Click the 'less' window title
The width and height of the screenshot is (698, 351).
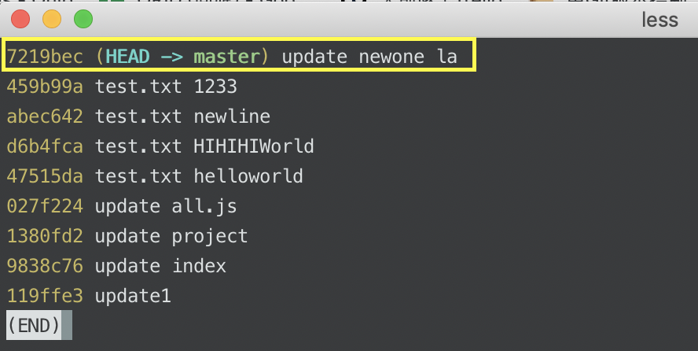[659, 20]
